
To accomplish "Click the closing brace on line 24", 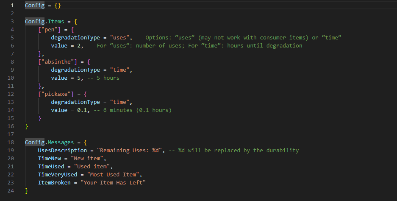I will [x=27, y=190].
